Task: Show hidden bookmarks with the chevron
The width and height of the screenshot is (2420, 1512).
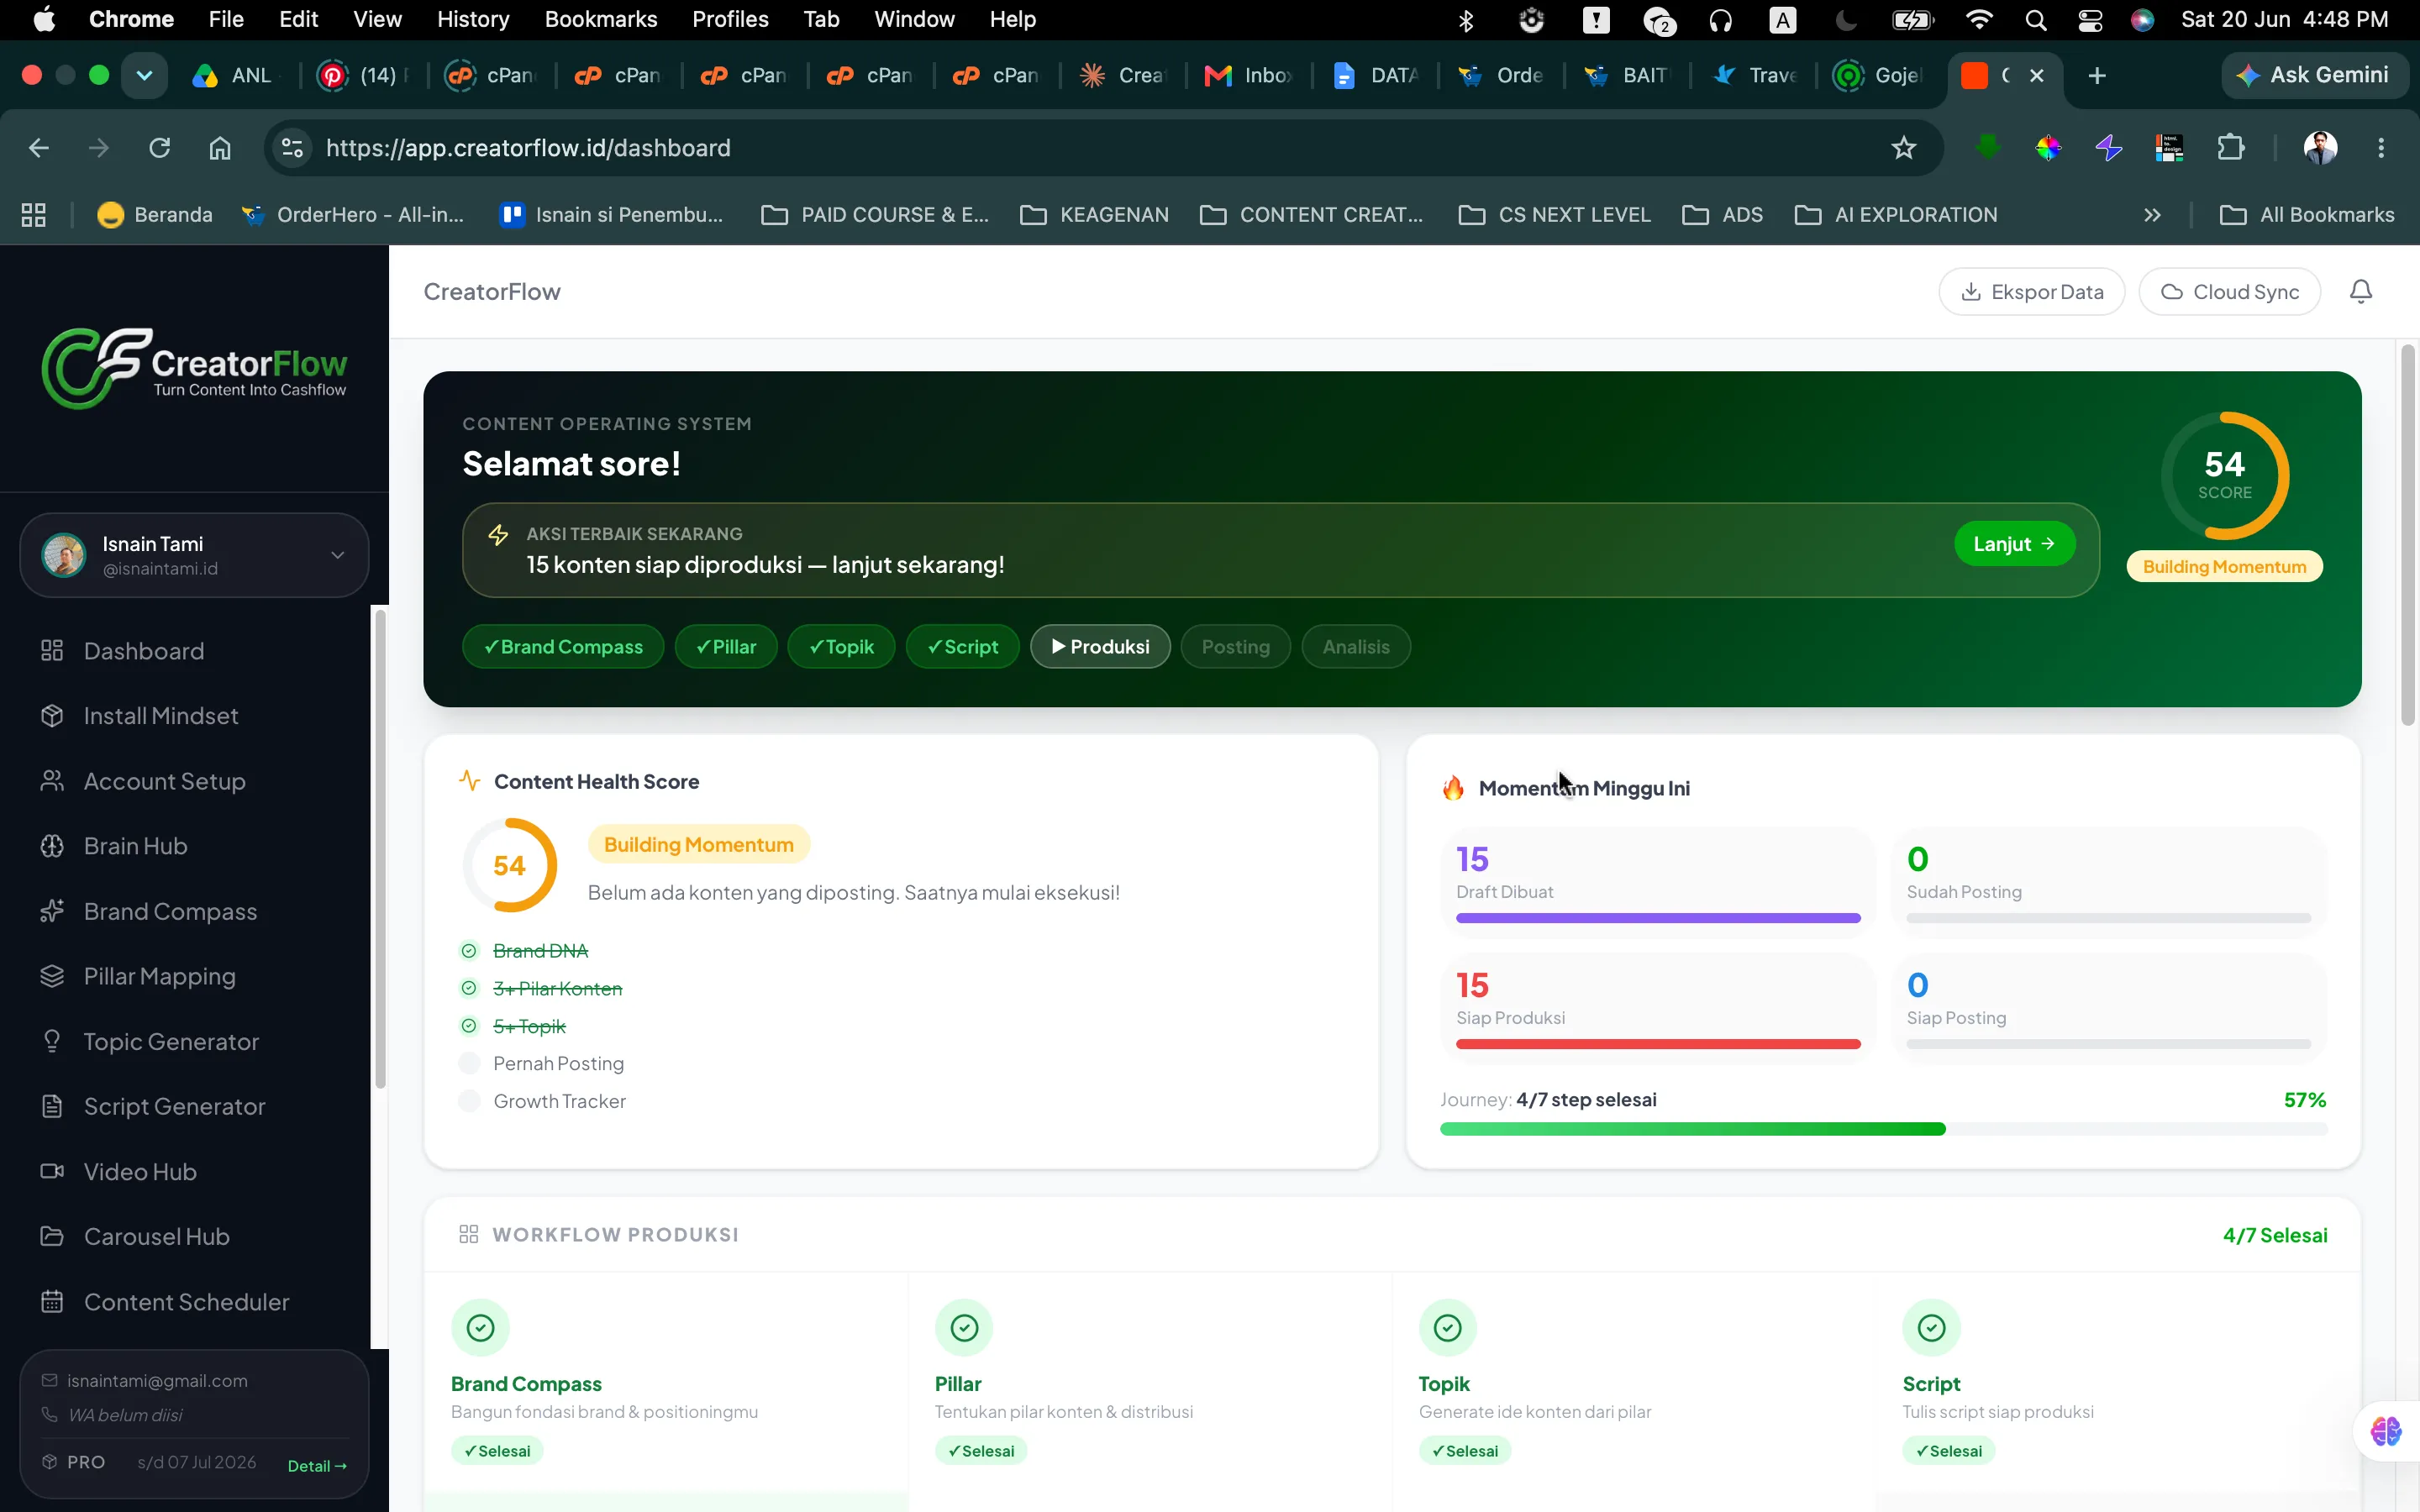Action: (2152, 215)
